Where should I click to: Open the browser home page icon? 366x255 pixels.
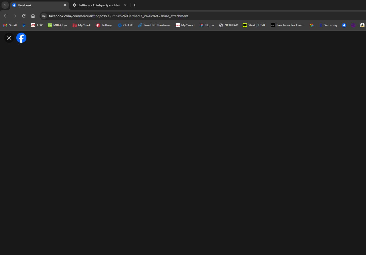33,16
